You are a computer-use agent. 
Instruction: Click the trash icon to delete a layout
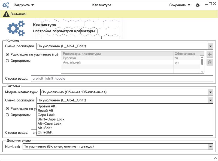[210, 63]
